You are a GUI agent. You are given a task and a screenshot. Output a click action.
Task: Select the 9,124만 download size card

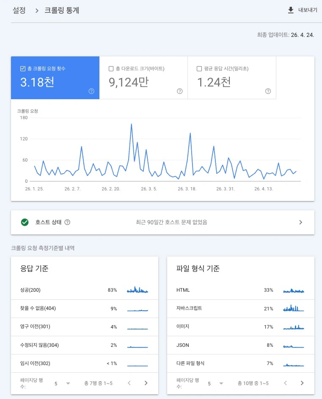pos(143,78)
